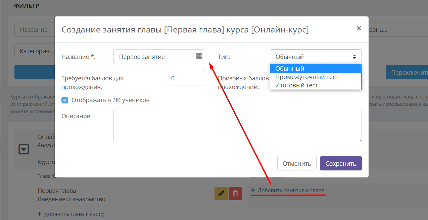
Task: Click inside the Описание text area
Action: tap(238, 125)
